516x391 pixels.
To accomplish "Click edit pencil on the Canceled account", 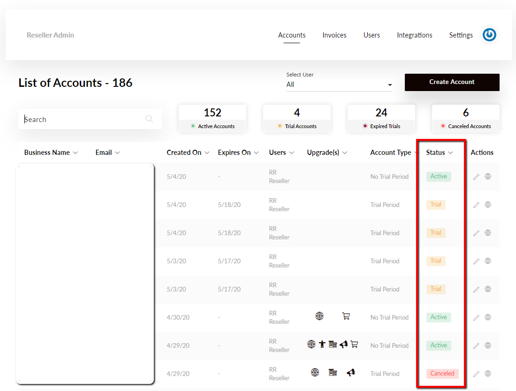I will point(476,374).
